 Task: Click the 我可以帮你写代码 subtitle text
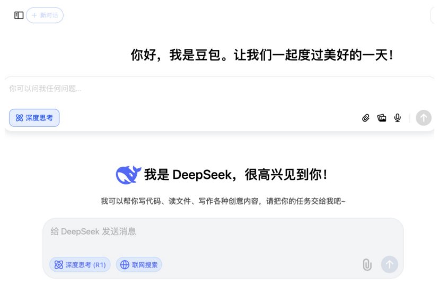point(223,201)
